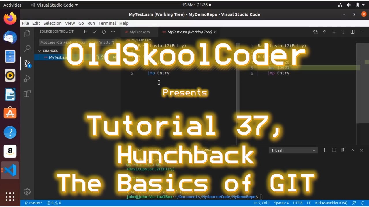Select the UTF-8 encoding status item
Image resolution: width=369 pixels, height=207 pixels.
[298, 203]
